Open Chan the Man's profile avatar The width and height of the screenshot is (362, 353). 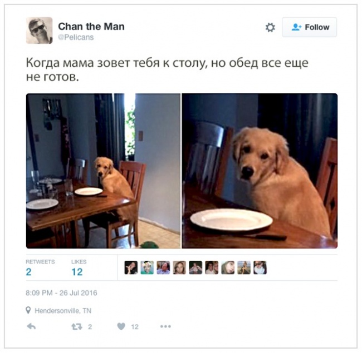pos(39,31)
